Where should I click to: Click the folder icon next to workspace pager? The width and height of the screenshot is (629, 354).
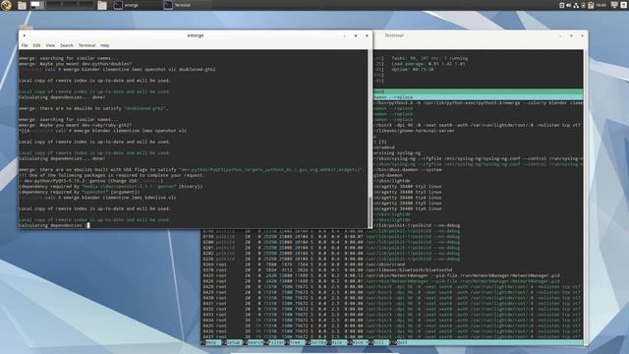[x=102, y=5]
